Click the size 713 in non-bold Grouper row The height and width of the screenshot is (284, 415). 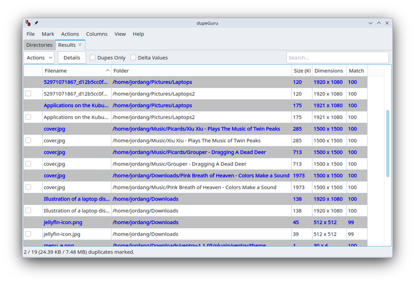click(x=297, y=164)
